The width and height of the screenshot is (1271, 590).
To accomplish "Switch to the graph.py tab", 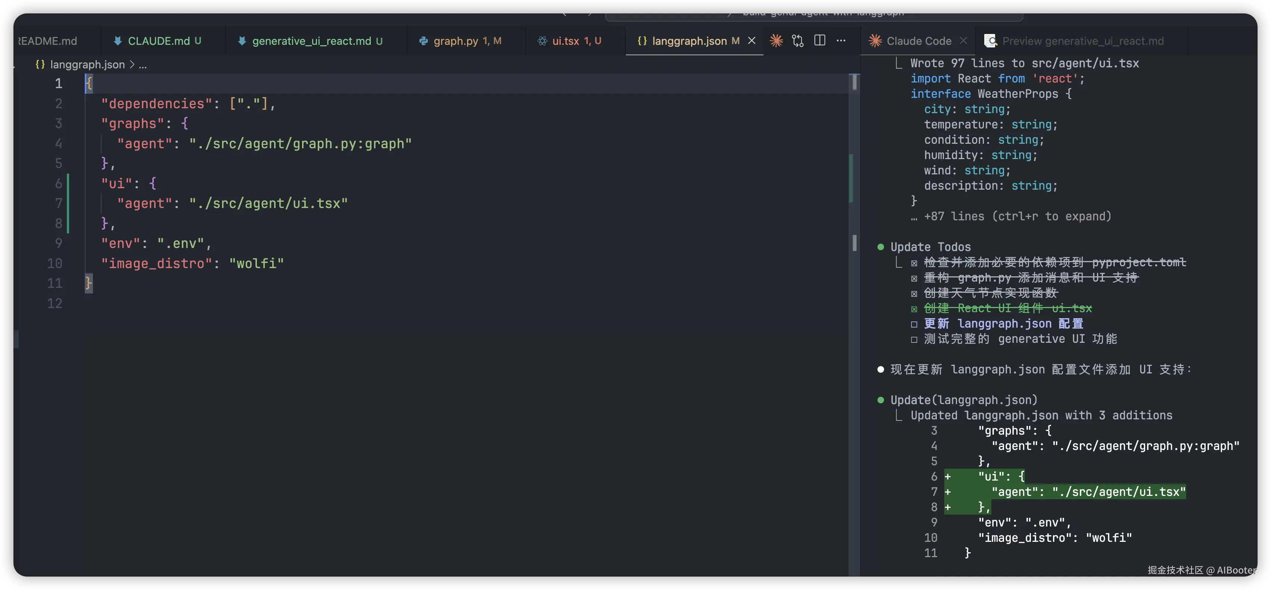I will [456, 41].
